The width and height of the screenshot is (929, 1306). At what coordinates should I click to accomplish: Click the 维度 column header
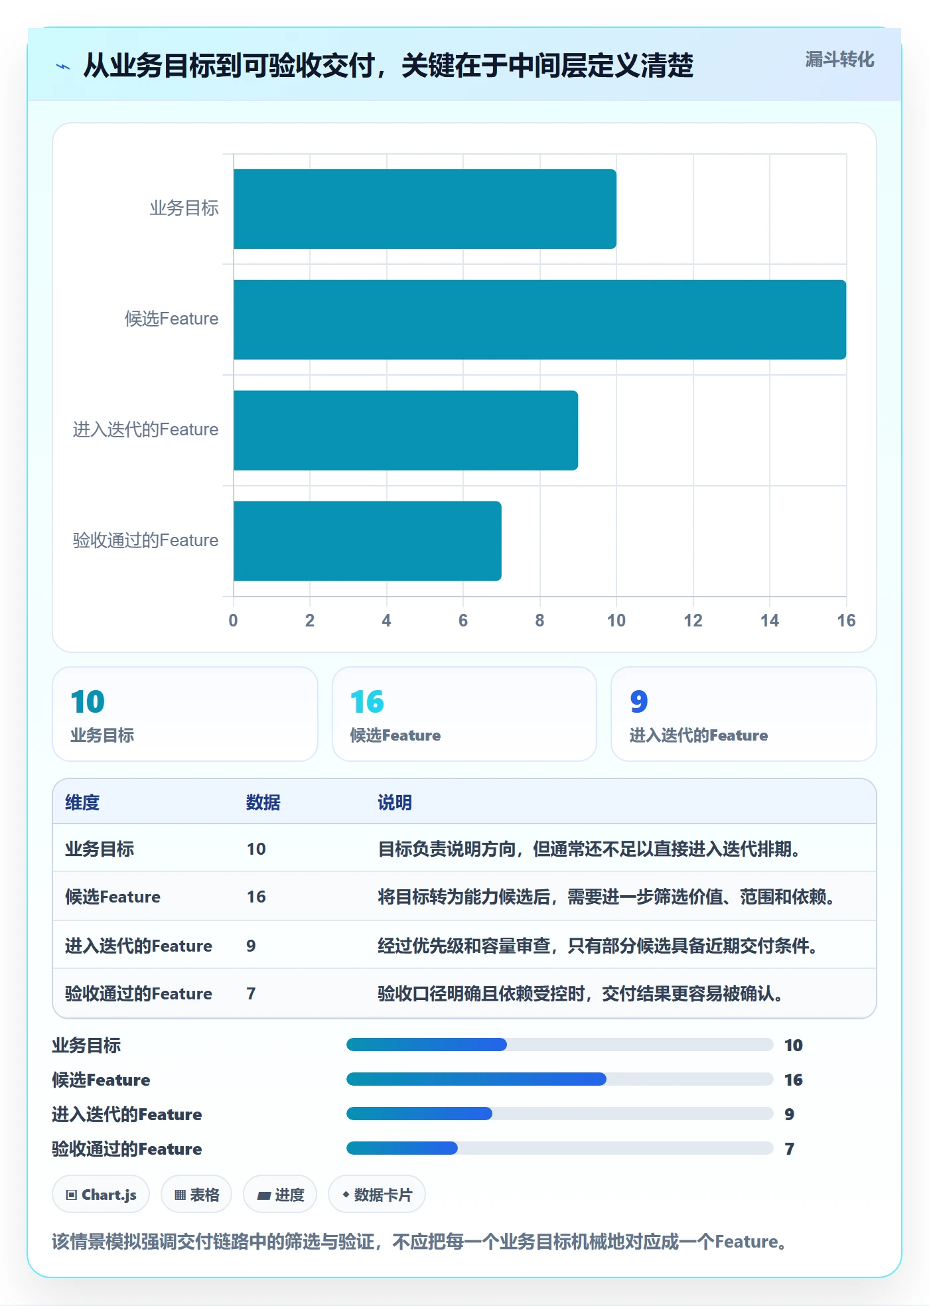(82, 802)
